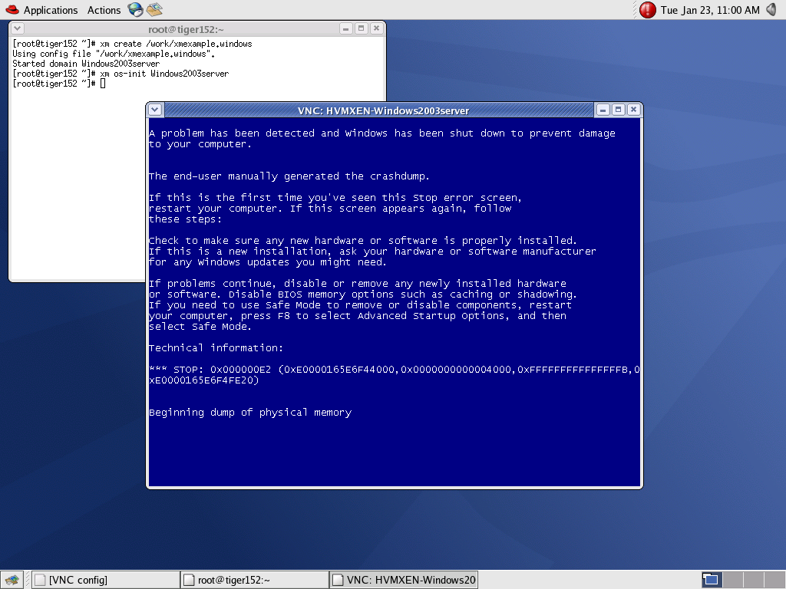The image size is (786, 589).
Task: Switch to the last workspace in switcher
Action: tap(774, 580)
